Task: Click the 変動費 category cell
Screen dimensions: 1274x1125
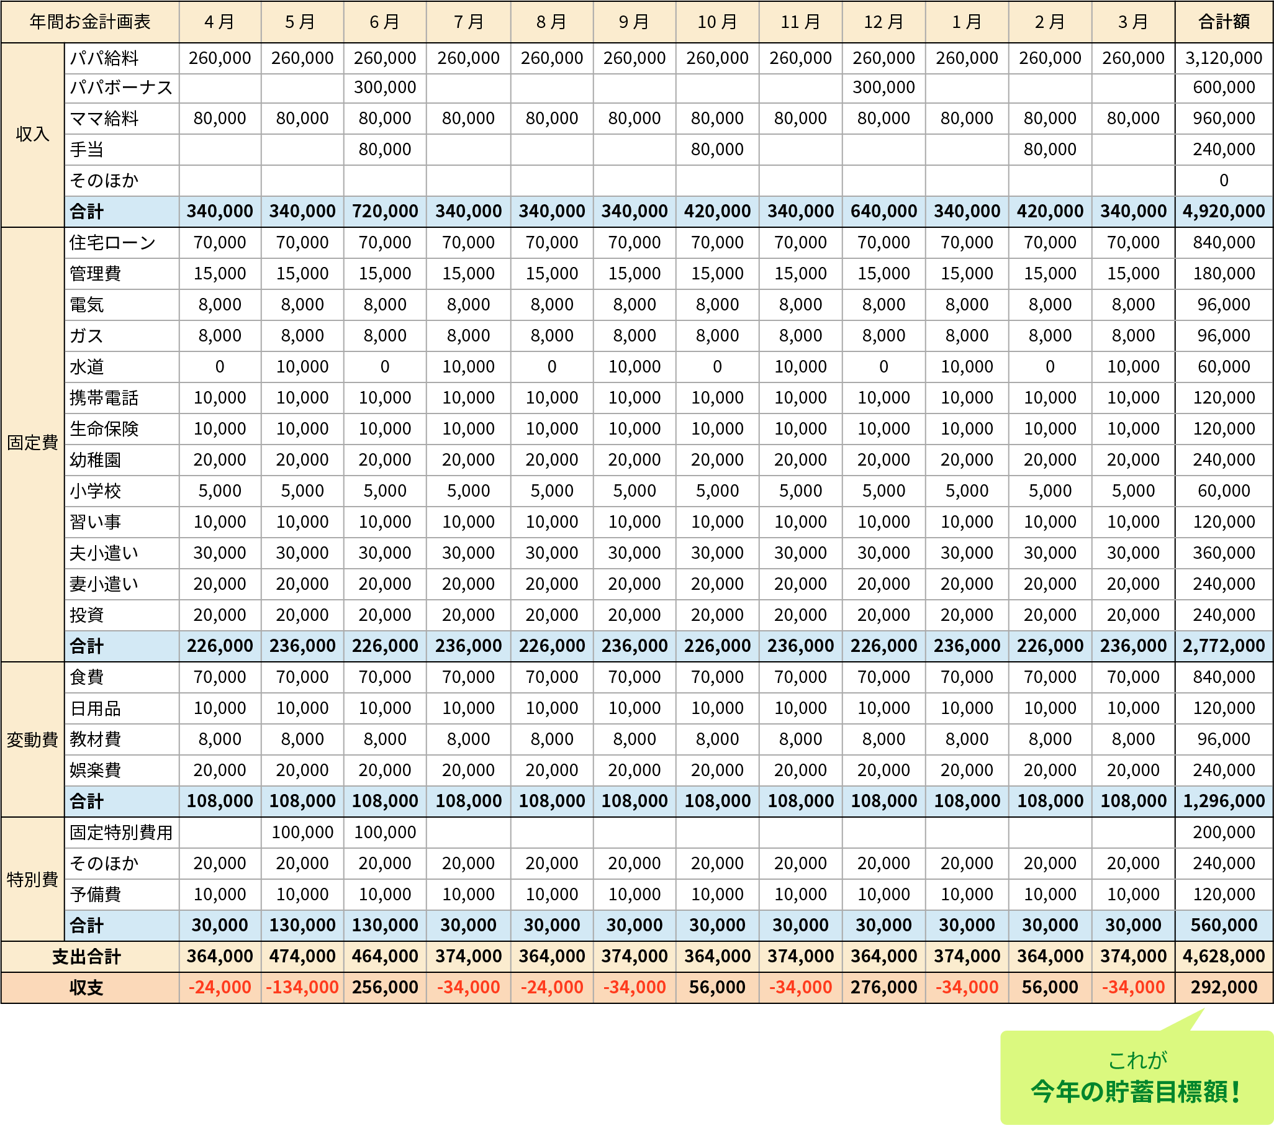Action: pos(32,739)
